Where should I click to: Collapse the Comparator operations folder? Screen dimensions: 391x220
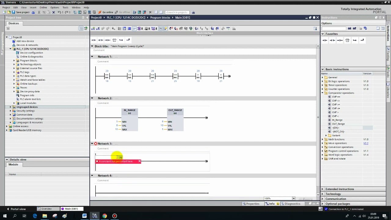coord(322,93)
